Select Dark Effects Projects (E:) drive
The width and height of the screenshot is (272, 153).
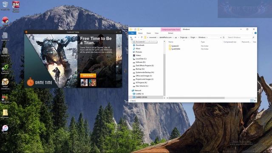click(x=143, y=65)
